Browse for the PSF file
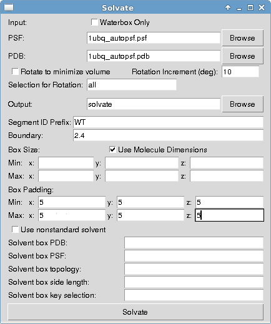Image resolution: width=271 pixels, height=324 pixels. coord(242,38)
